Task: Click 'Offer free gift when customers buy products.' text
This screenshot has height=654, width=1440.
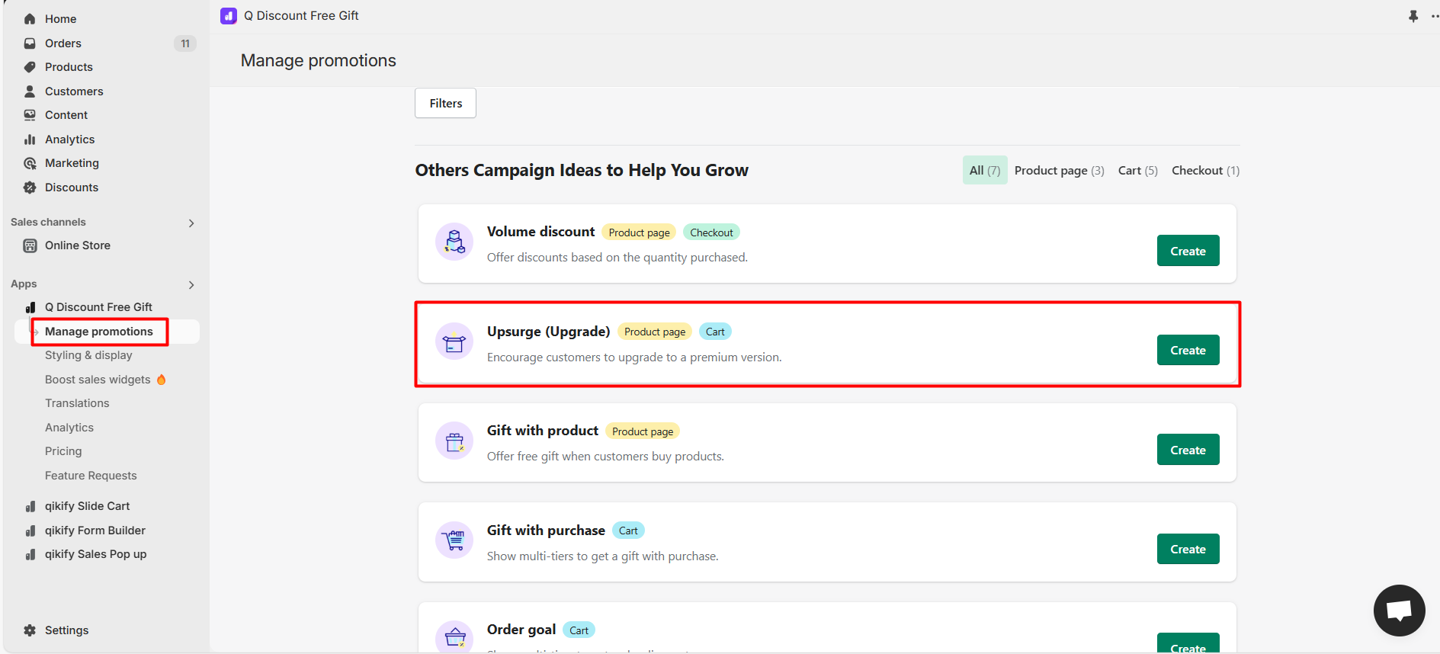Action: (x=605, y=457)
